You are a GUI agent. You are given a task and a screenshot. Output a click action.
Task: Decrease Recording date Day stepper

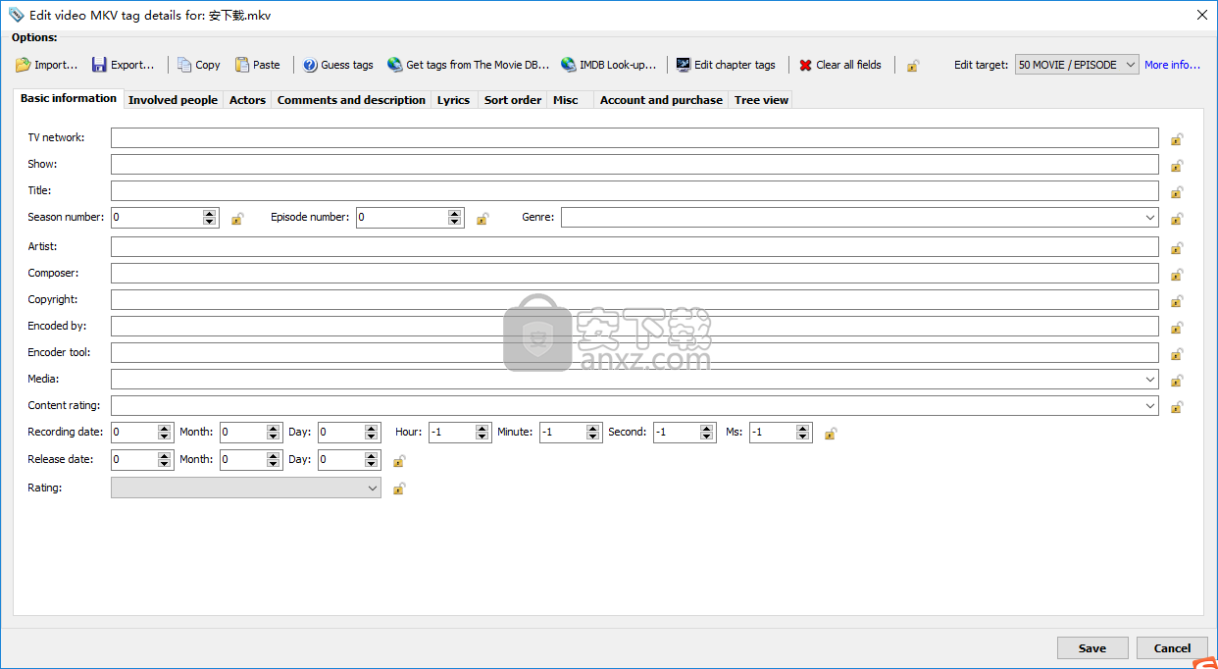[372, 437]
